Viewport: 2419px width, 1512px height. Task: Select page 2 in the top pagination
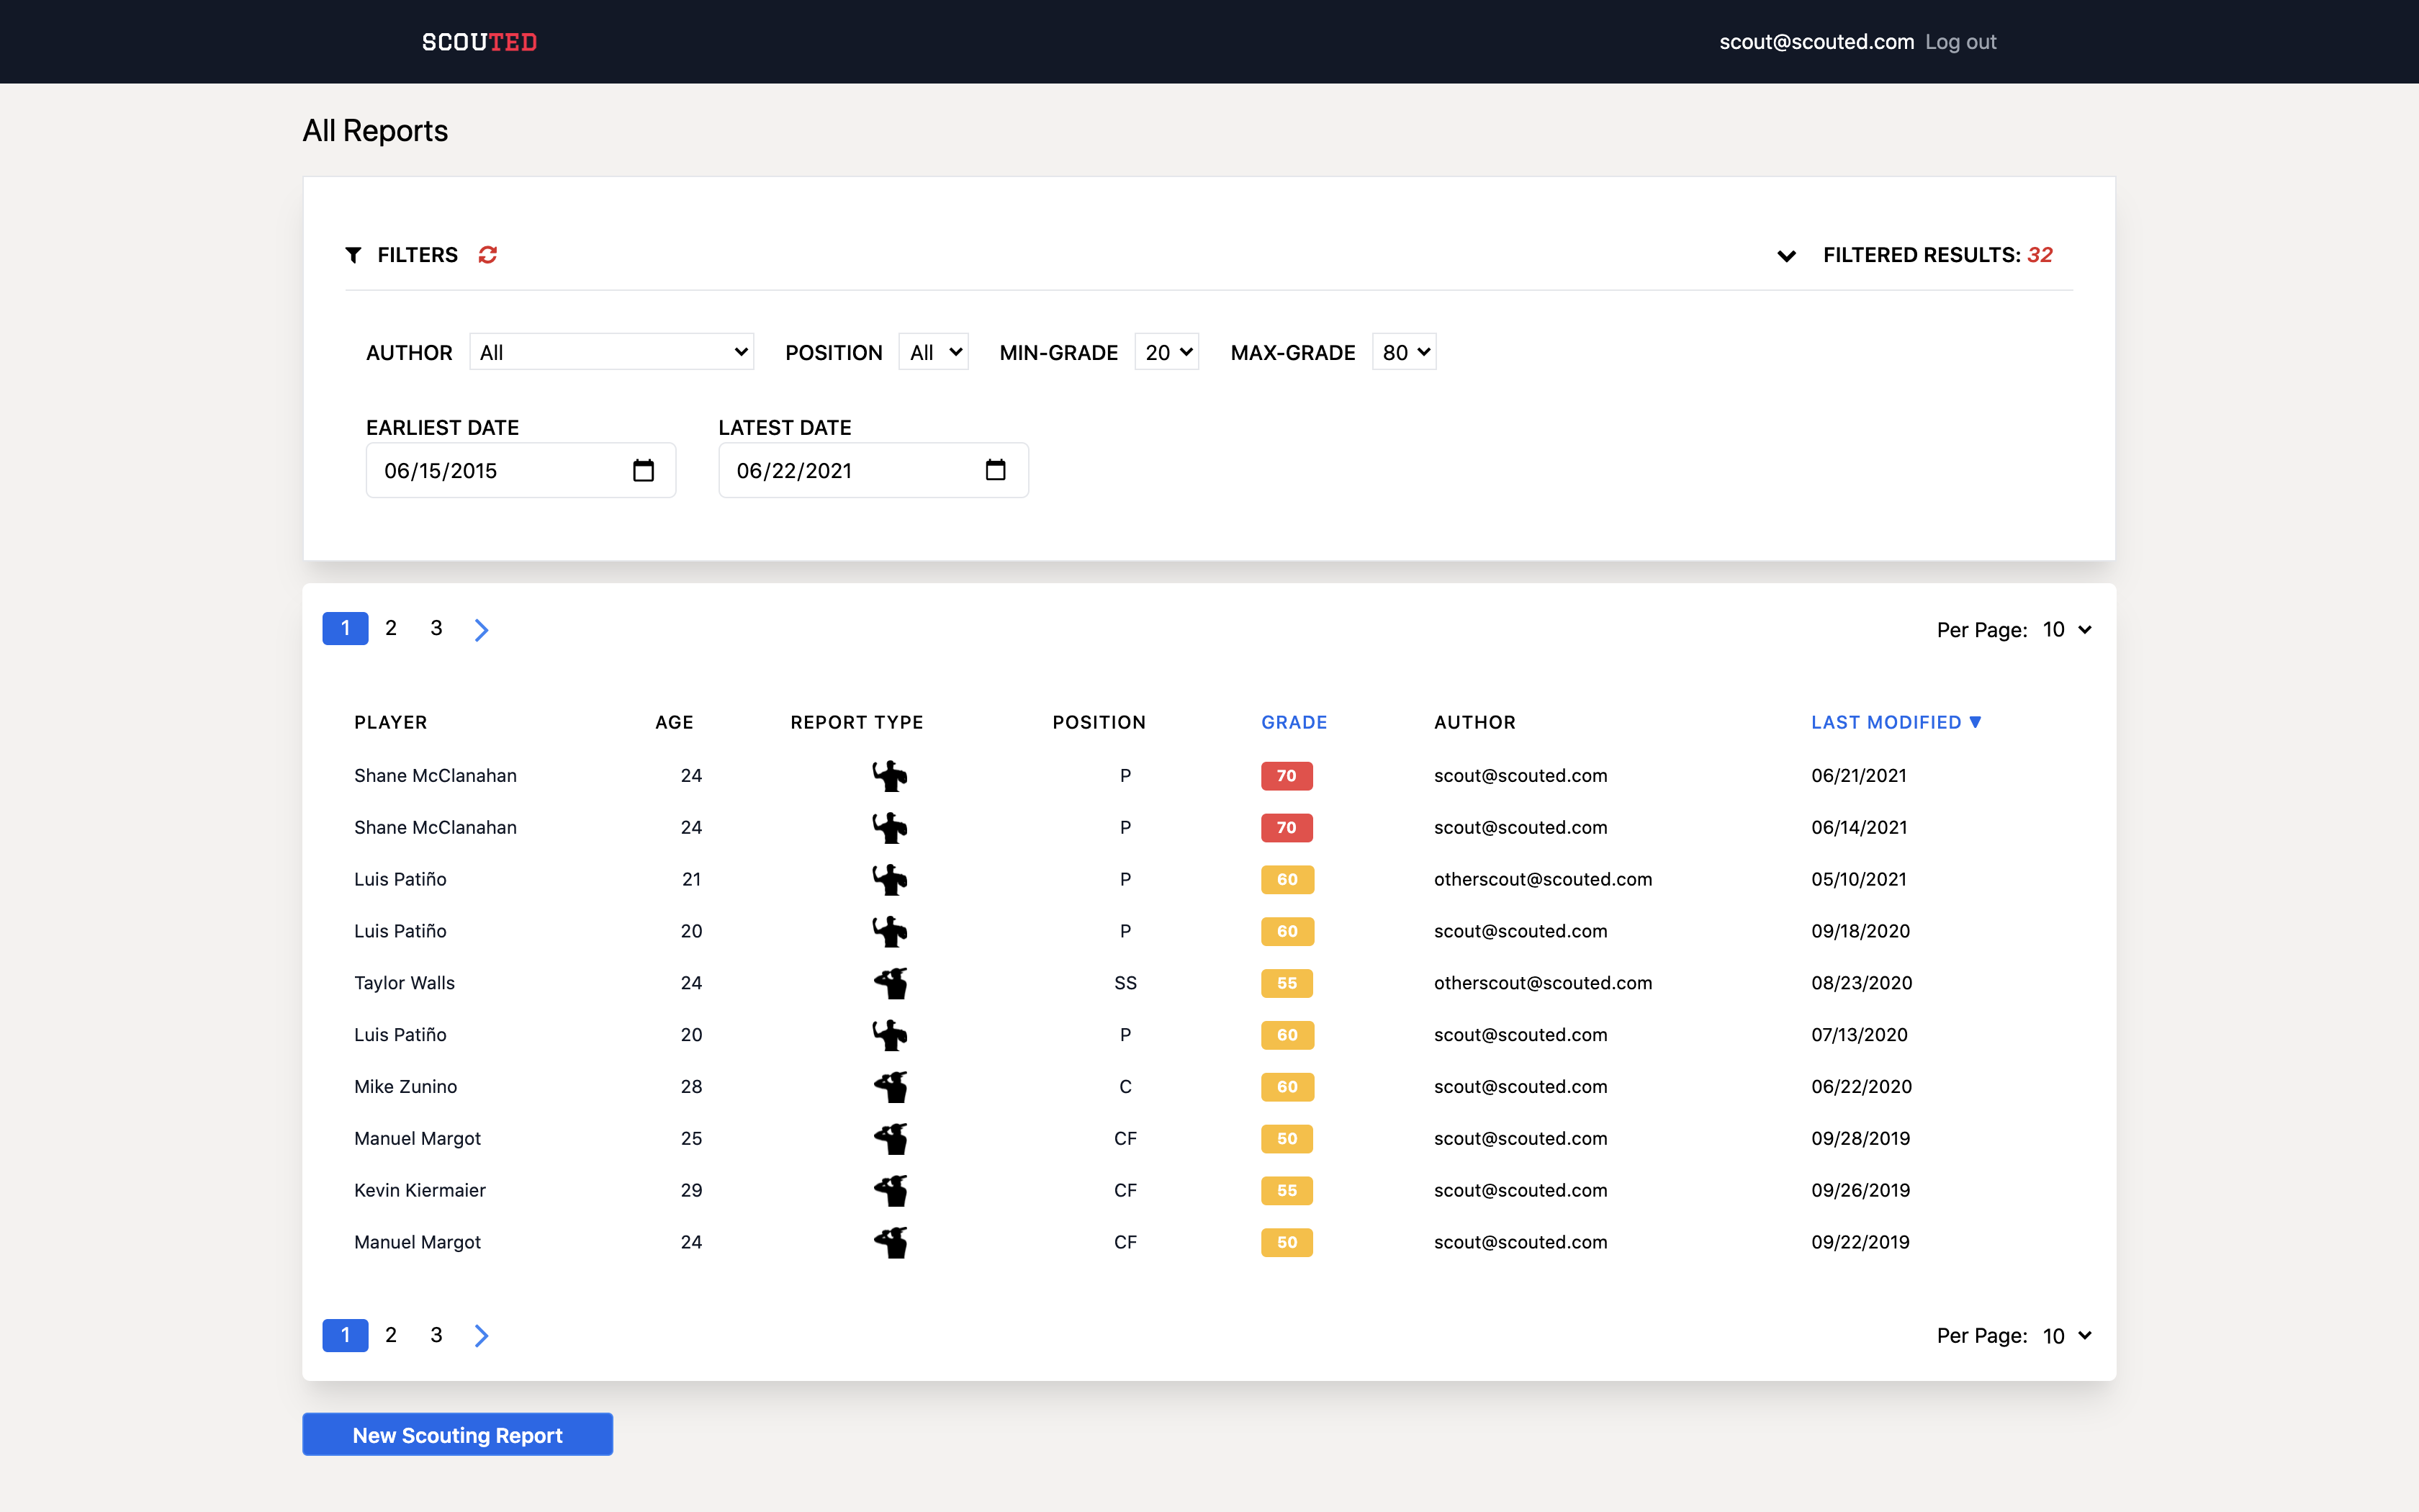(391, 629)
